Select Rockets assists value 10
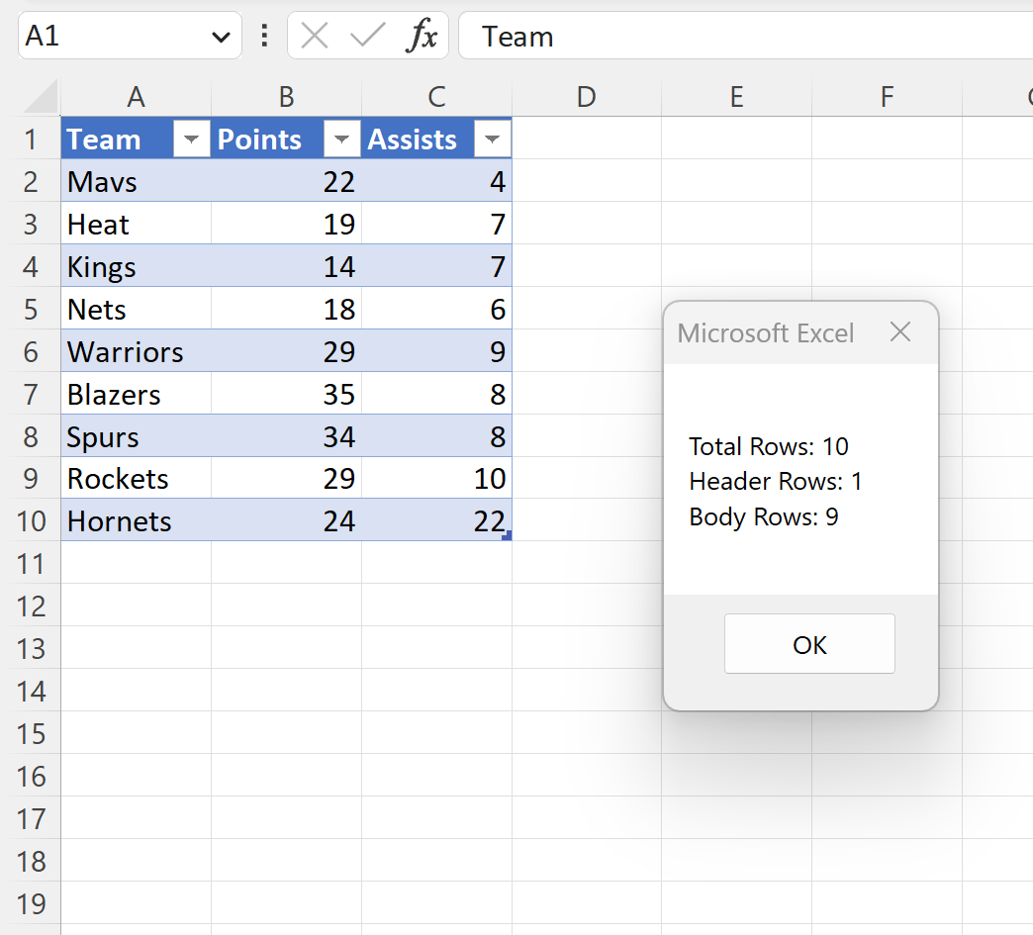Image resolution: width=1033 pixels, height=935 pixels. pyautogui.click(x=436, y=478)
